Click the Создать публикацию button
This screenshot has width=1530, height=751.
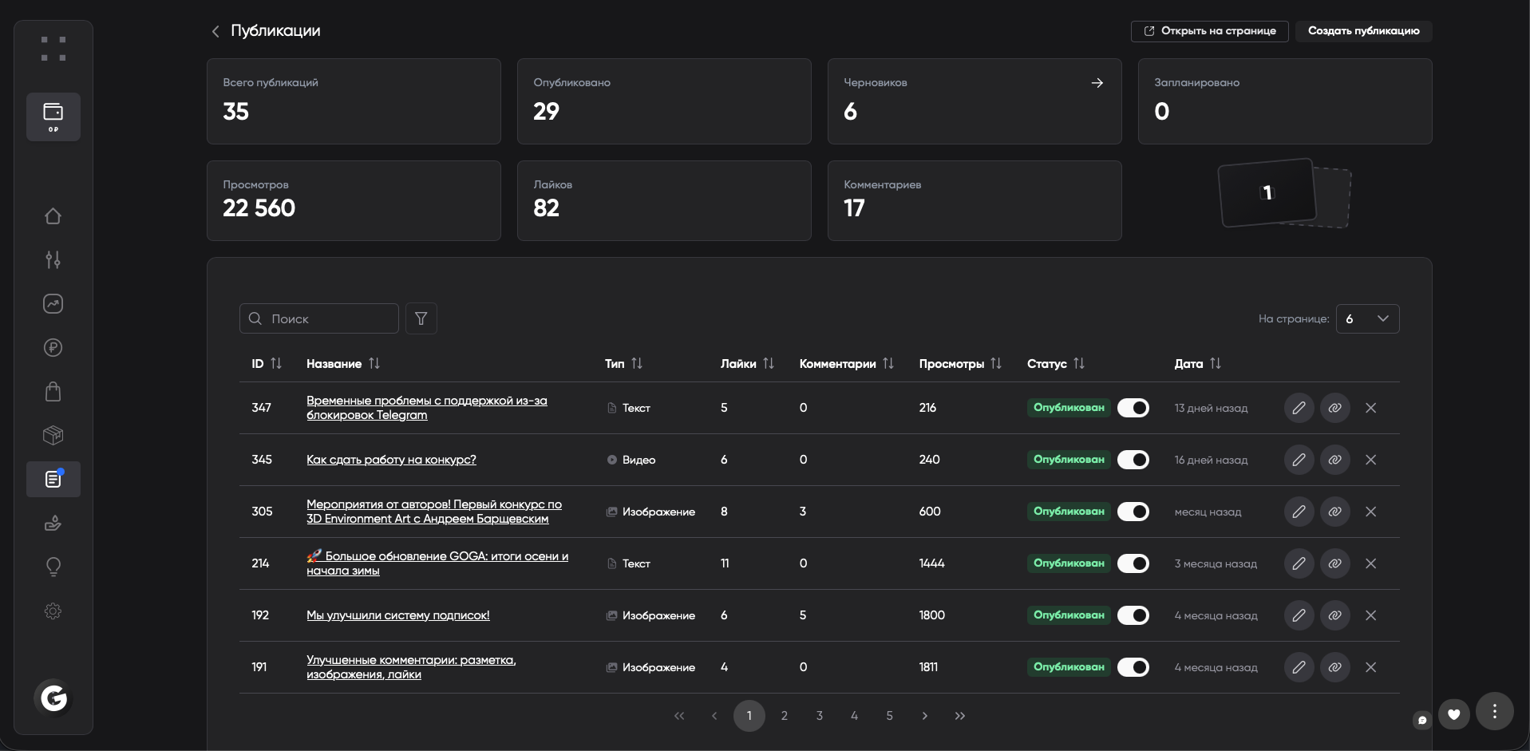[1363, 31]
